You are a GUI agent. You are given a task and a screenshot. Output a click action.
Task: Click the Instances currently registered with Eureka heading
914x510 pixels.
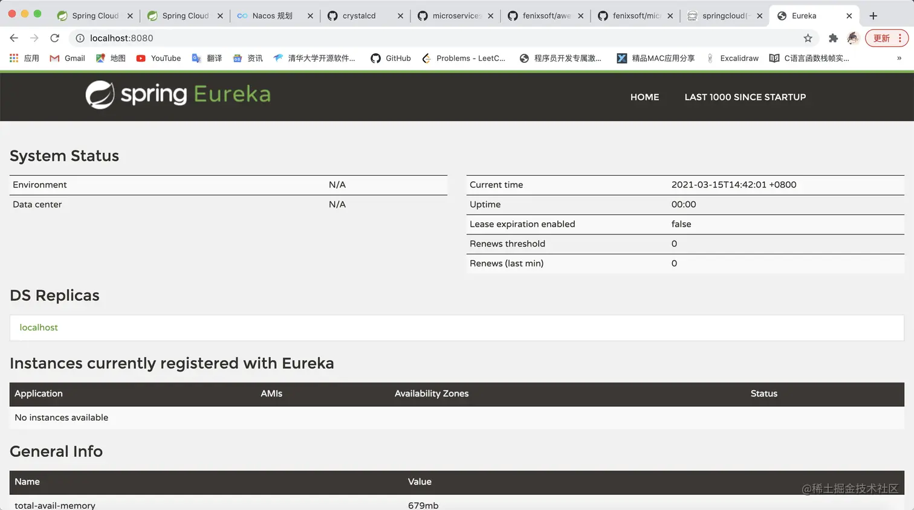click(172, 363)
